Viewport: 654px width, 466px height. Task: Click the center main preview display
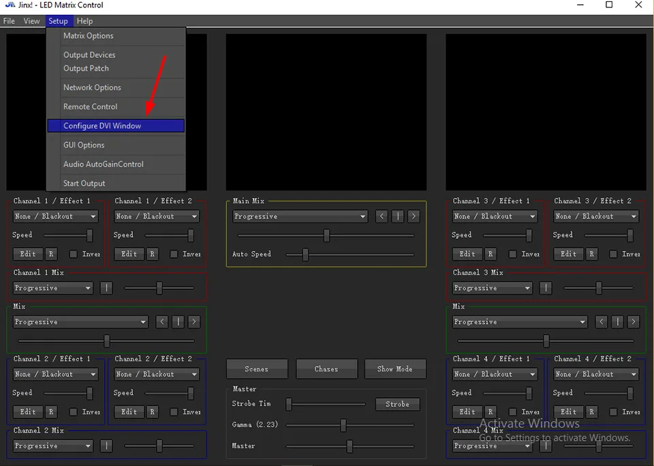(x=326, y=112)
